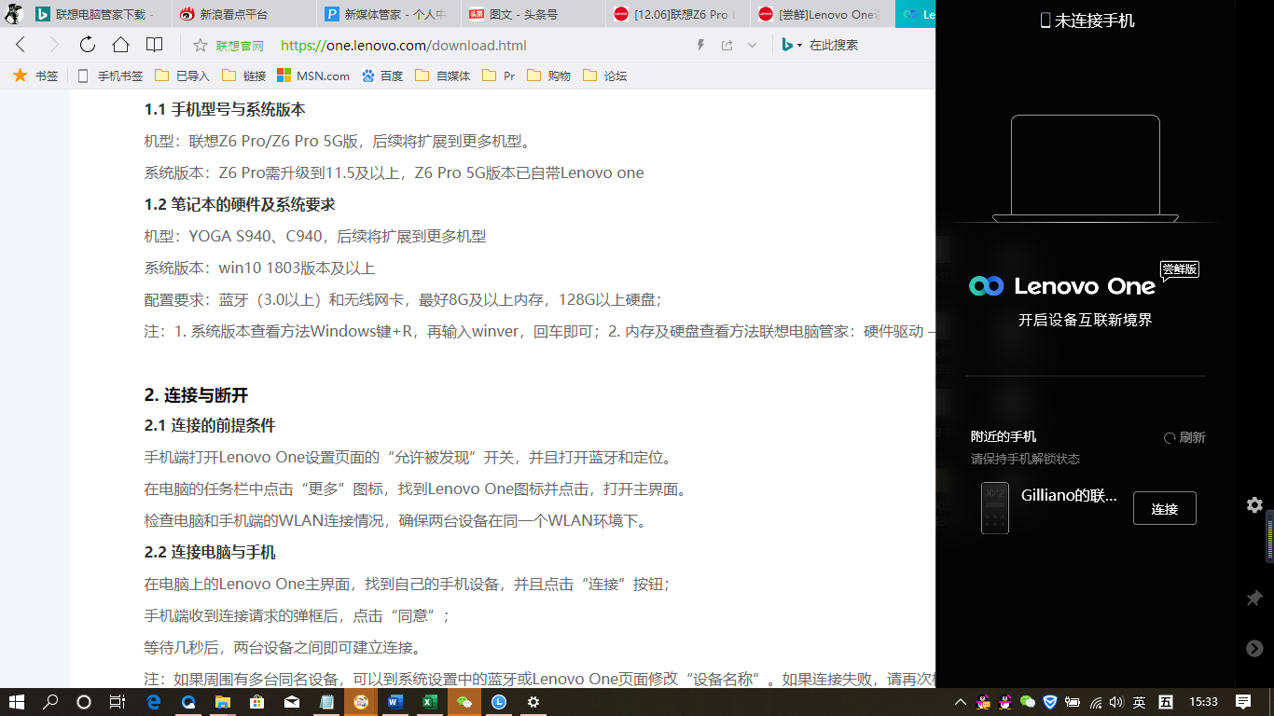This screenshot has width=1274, height=716.
Task: Pin the Lenovo One panel
Action: [x=1254, y=598]
